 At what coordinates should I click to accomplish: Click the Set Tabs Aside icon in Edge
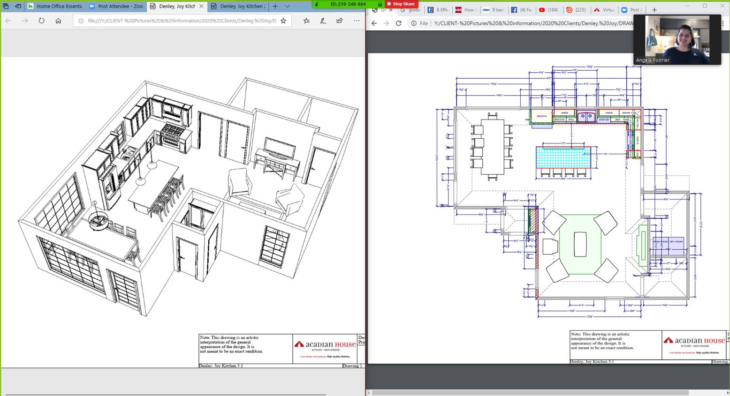(18, 6)
